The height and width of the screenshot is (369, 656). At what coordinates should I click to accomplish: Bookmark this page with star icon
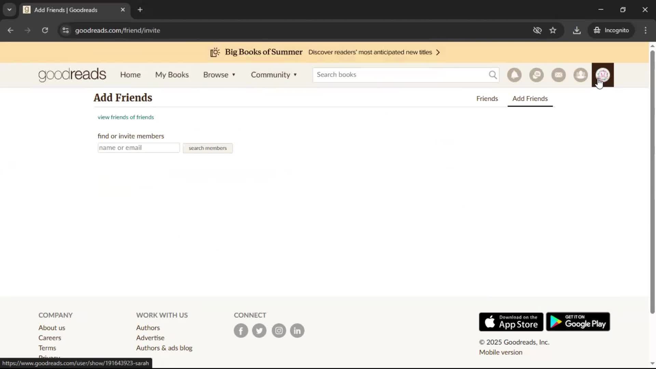pos(553,30)
